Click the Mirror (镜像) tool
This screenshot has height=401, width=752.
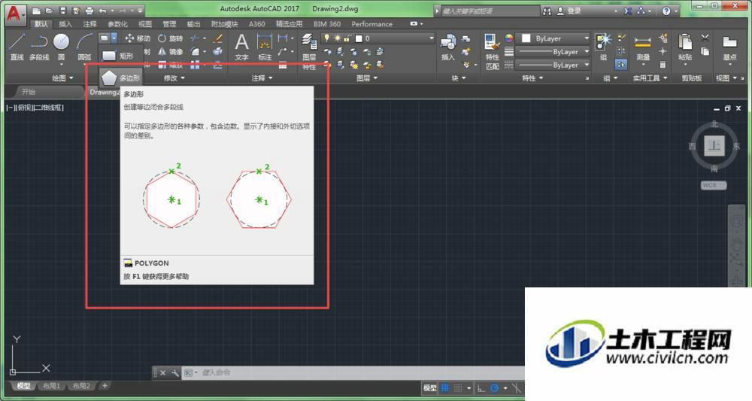[x=170, y=51]
